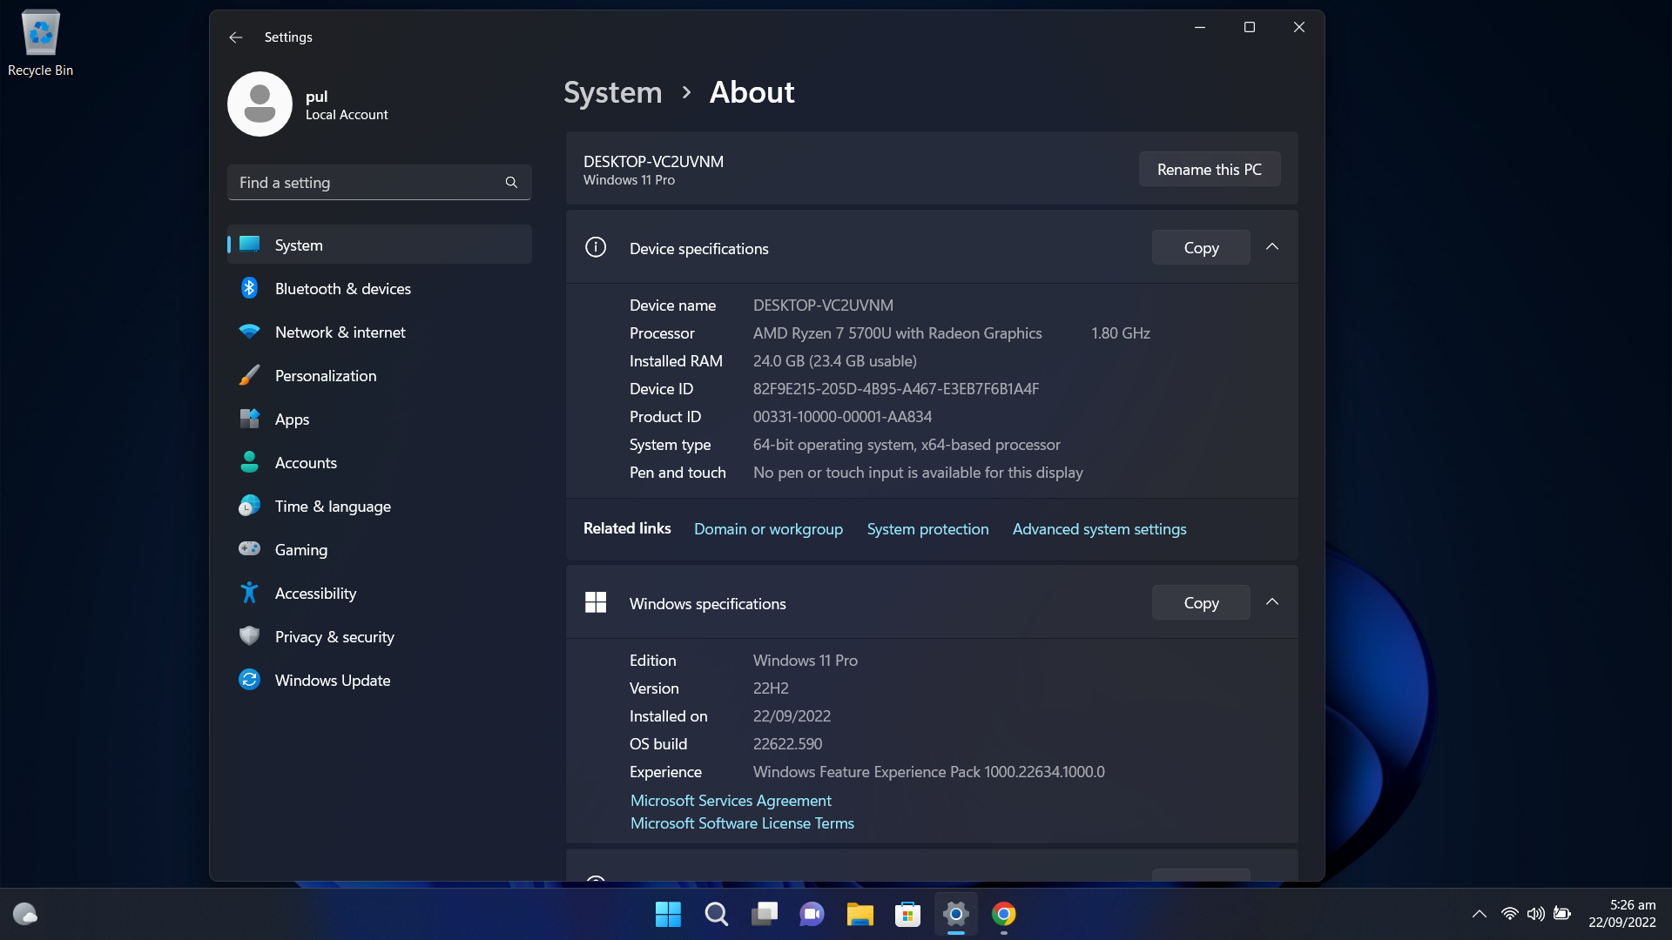Viewport: 1672px width, 940px height.
Task: Click Rename this PC button
Action: tap(1209, 169)
